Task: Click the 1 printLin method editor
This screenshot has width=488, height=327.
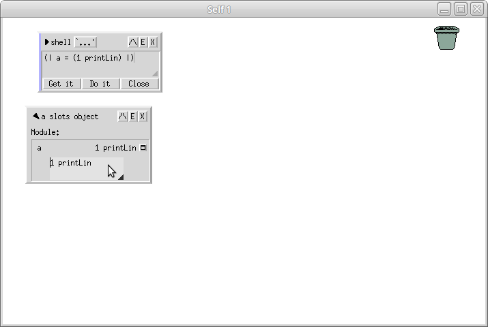Action: (87, 169)
